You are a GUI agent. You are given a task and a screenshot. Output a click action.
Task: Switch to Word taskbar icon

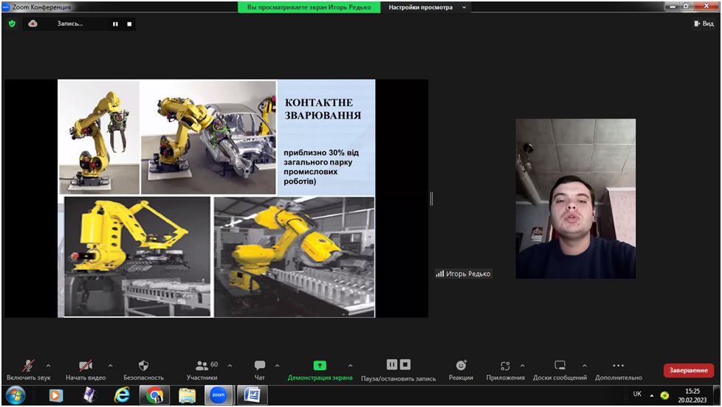click(x=252, y=395)
